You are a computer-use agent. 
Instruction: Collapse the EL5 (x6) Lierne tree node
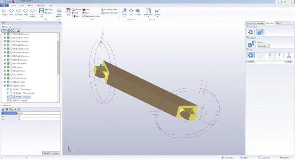(3, 86)
